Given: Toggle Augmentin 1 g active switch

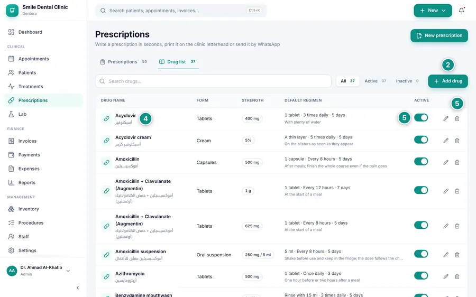Looking at the screenshot, I should 421,190.
